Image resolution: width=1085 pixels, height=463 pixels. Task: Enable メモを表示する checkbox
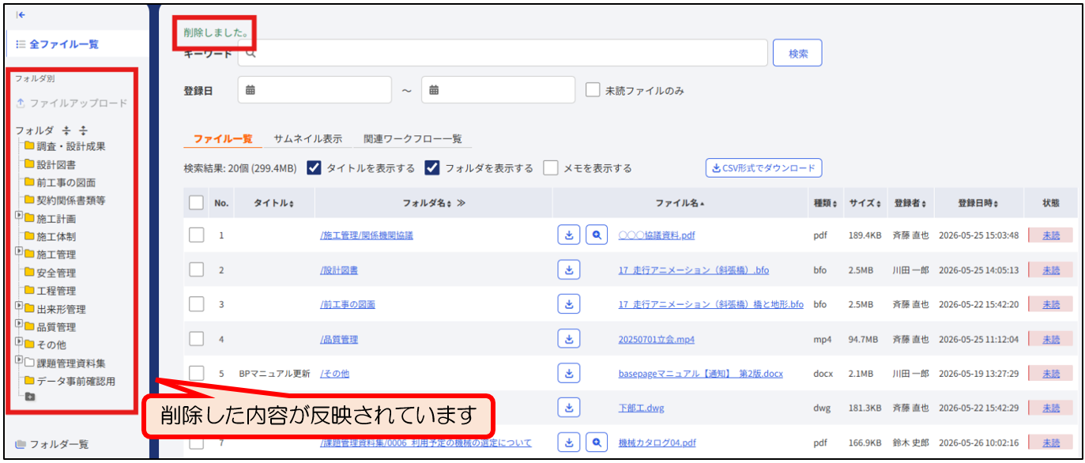(551, 168)
